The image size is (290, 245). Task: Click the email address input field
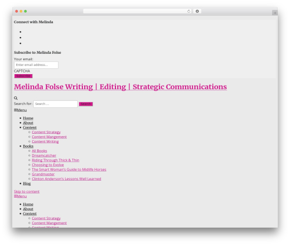coord(36,65)
